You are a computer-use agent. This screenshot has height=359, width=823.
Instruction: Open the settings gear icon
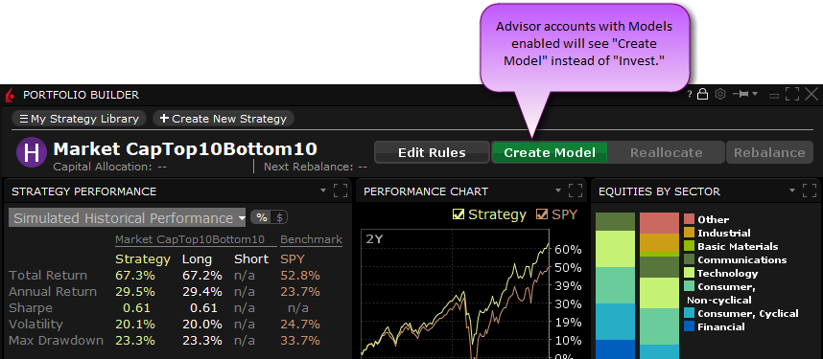coord(720,95)
